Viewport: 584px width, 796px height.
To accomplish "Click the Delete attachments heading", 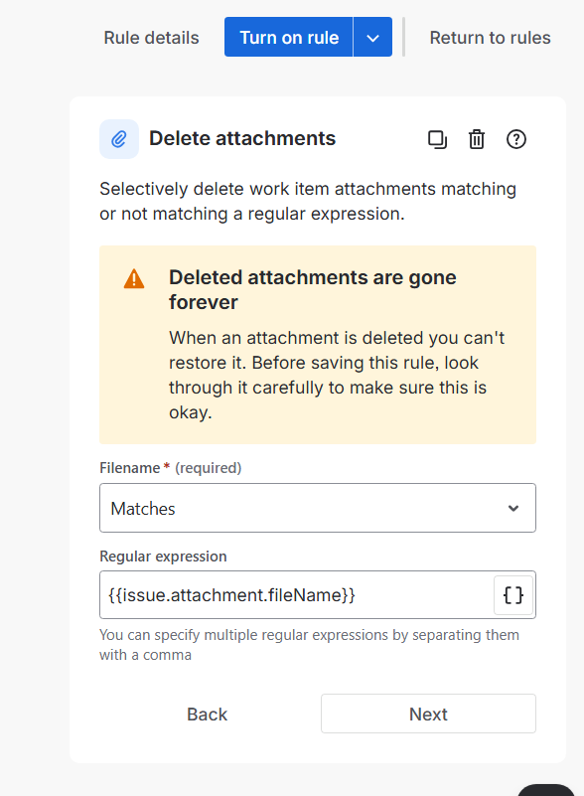I will (241, 138).
